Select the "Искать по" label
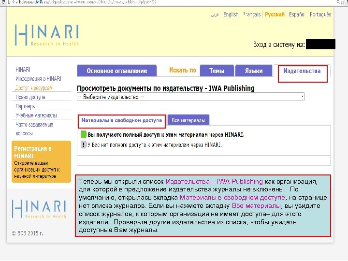 point(183,70)
